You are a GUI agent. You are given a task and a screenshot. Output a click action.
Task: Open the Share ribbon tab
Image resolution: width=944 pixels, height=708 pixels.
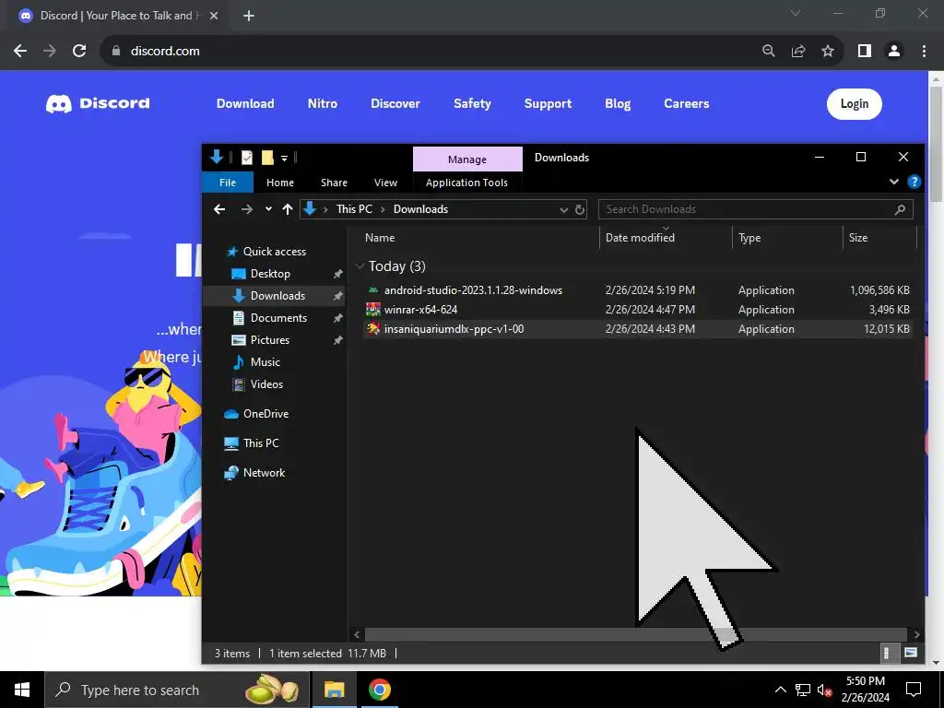tap(334, 183)
